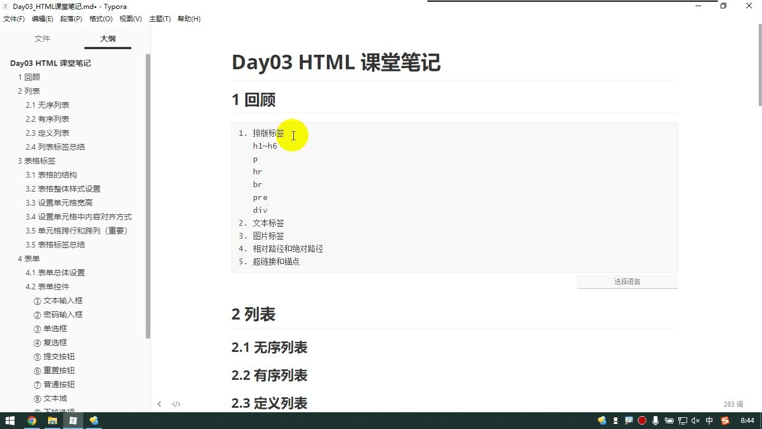Go to outline item 3.2 表格整体样式设置

[x=63, y=189]
